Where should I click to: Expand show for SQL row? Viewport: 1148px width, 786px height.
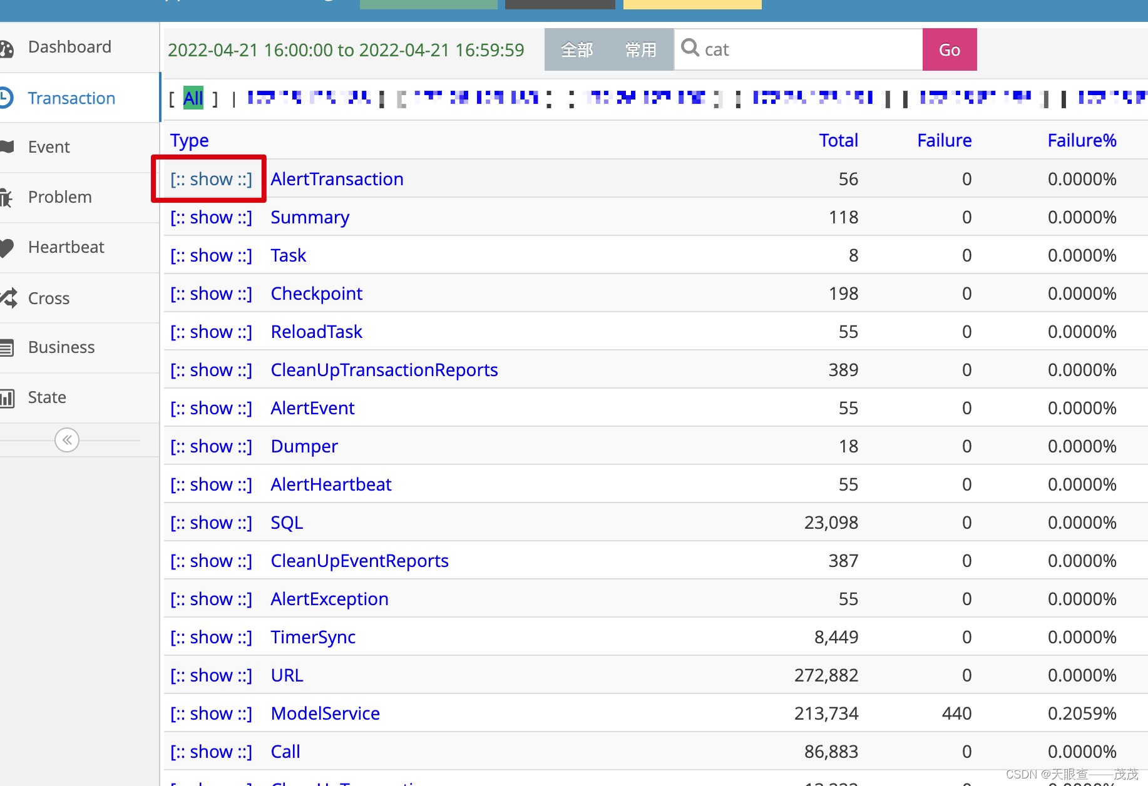[211, 523]
